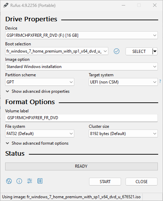The width and height of the screenshot is (163, 201).
Task: Open the Target system dropdown
Action: tap(123, 82)
